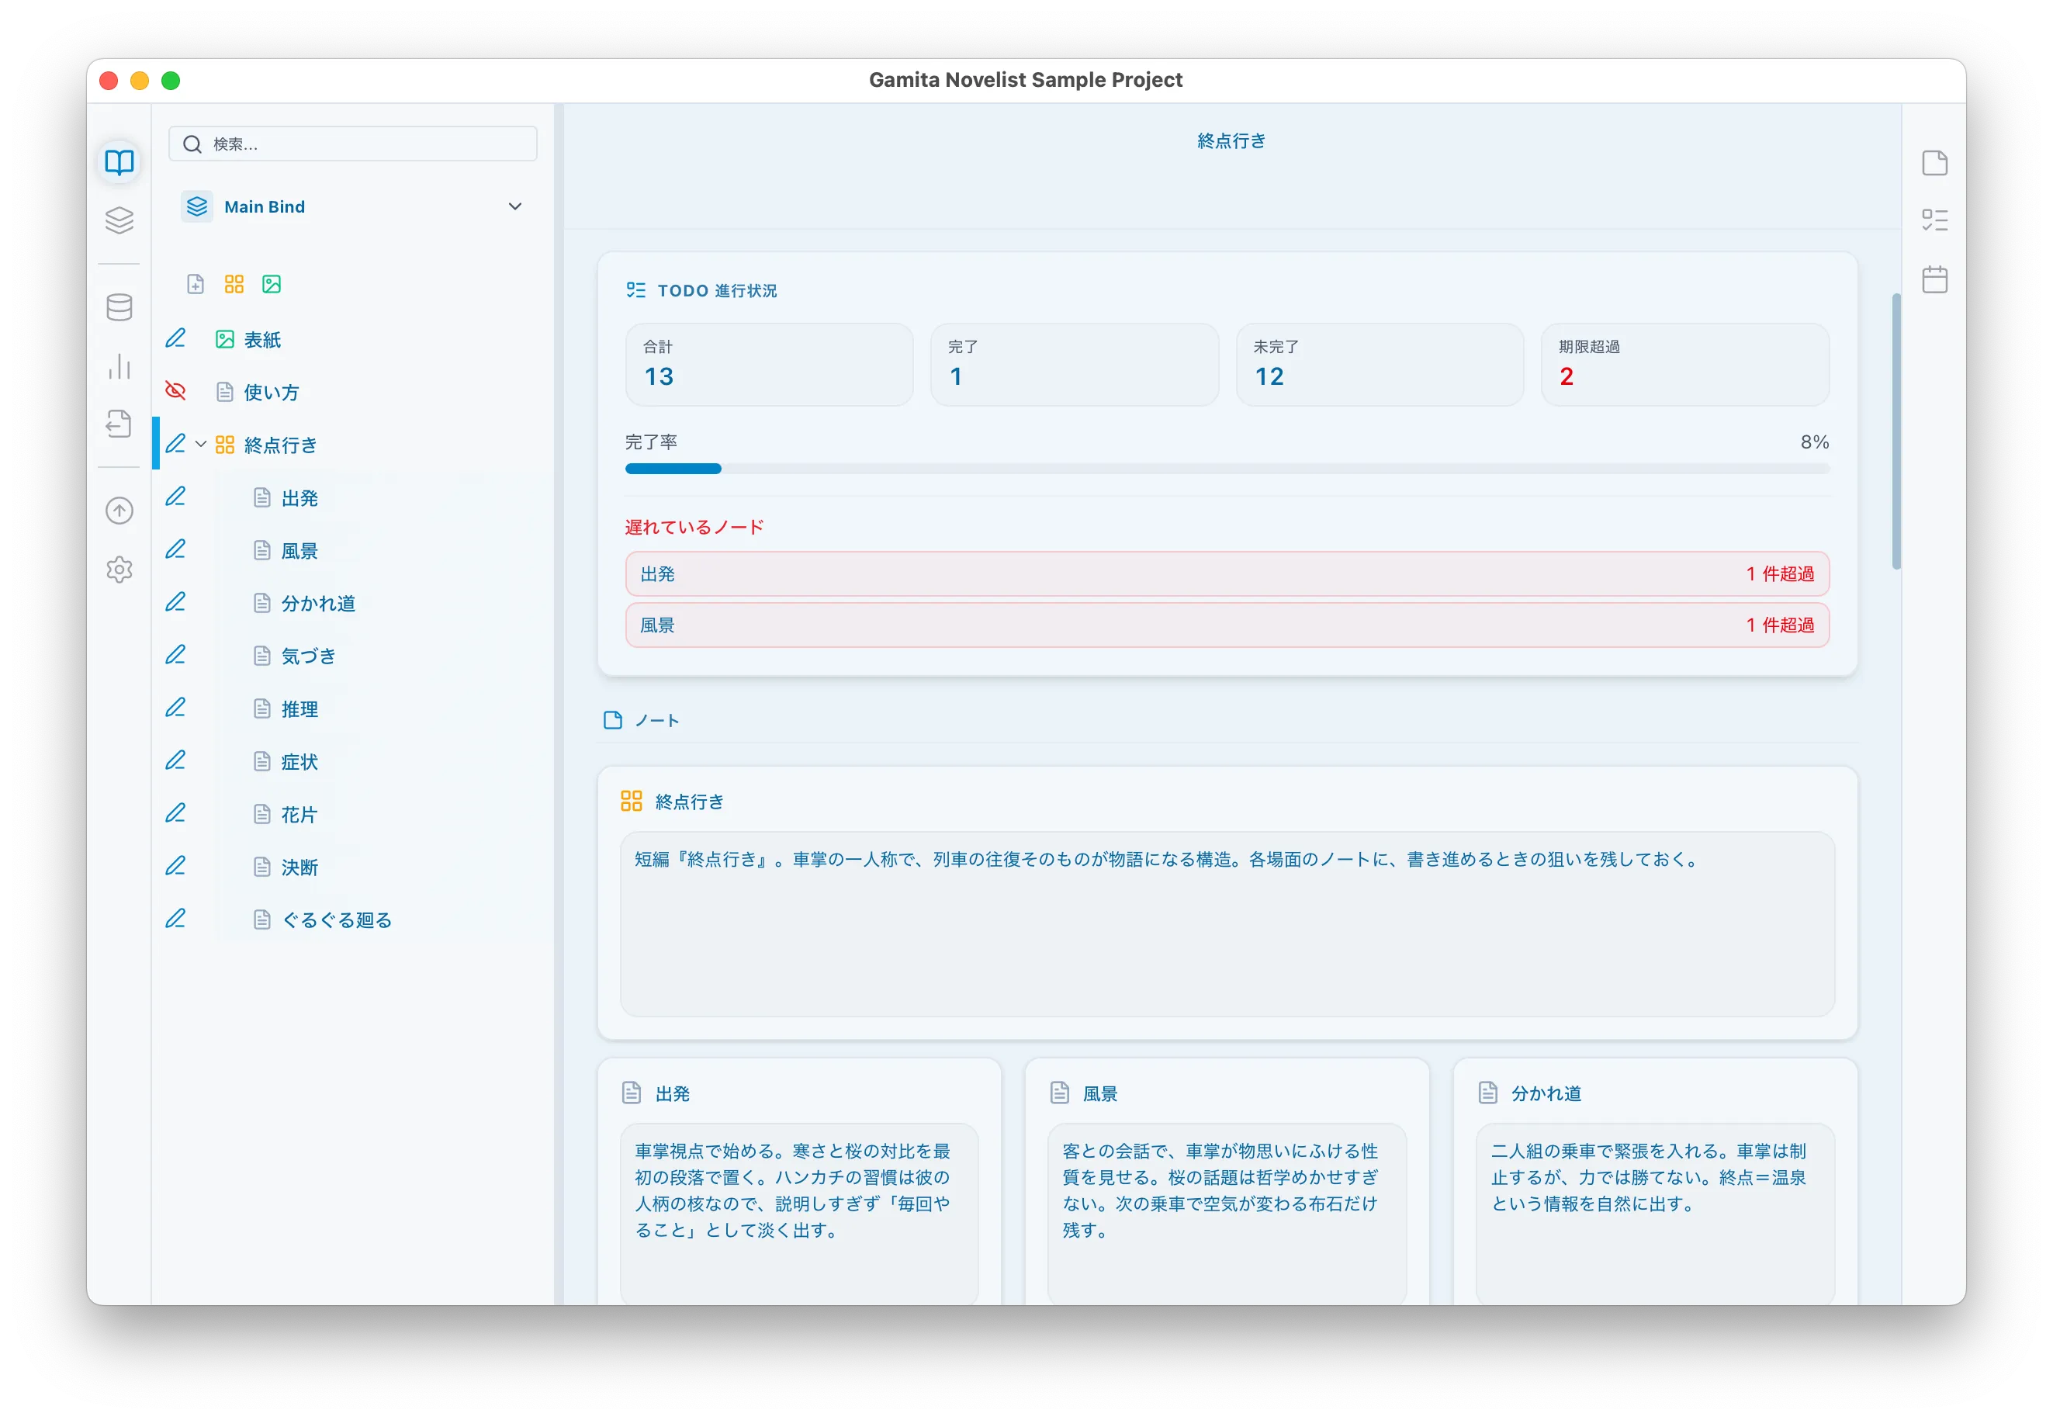Click document icon on 分かれ道 note card
Viewport: 2053px width, 1420px height.
click(1487, 1093)
